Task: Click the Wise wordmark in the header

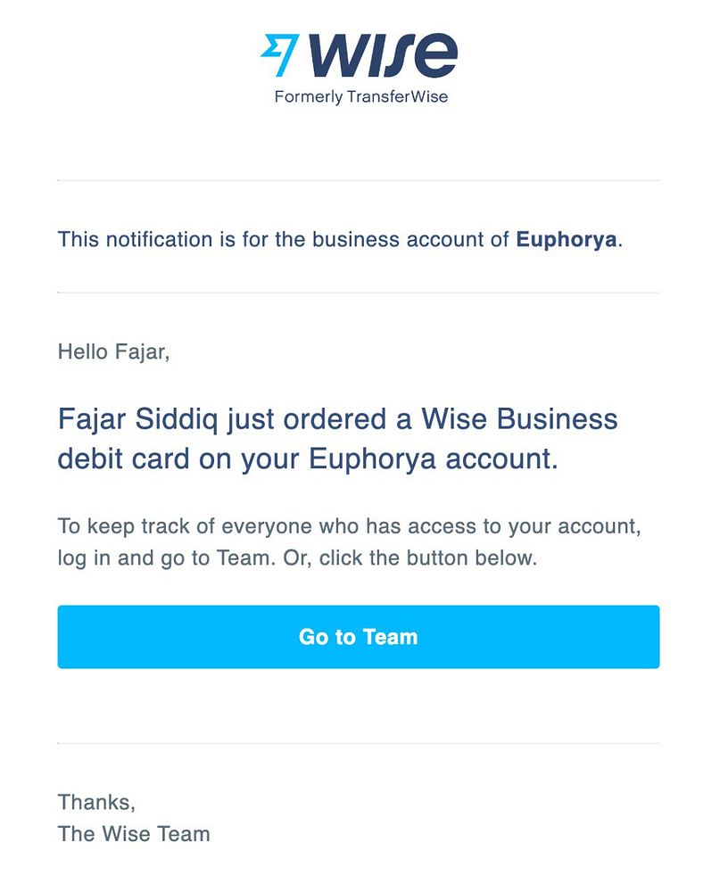Action: [x=384, y=56]
